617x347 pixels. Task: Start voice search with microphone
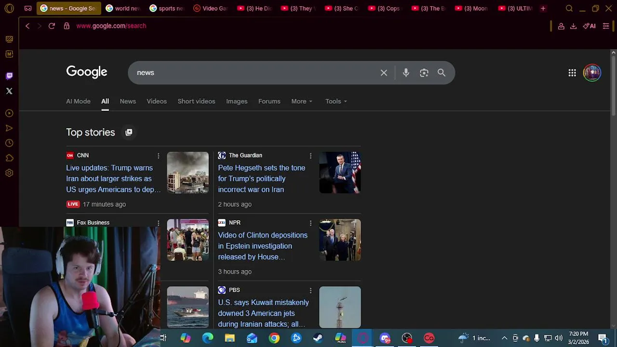pos(406,73)
